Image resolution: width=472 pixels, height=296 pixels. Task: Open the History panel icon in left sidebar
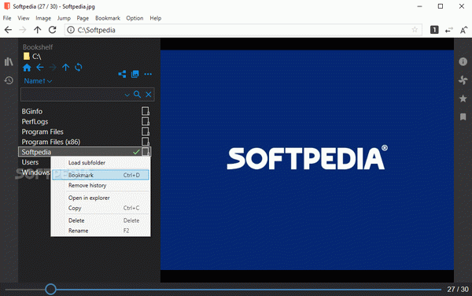(x=9, y=80)
